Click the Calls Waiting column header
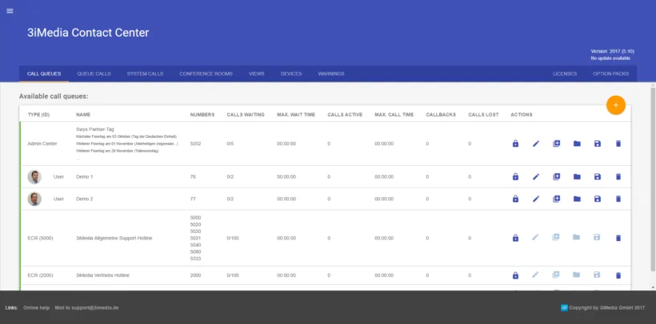The width and height of the screenshot is (656, 324). pos(246,115)
